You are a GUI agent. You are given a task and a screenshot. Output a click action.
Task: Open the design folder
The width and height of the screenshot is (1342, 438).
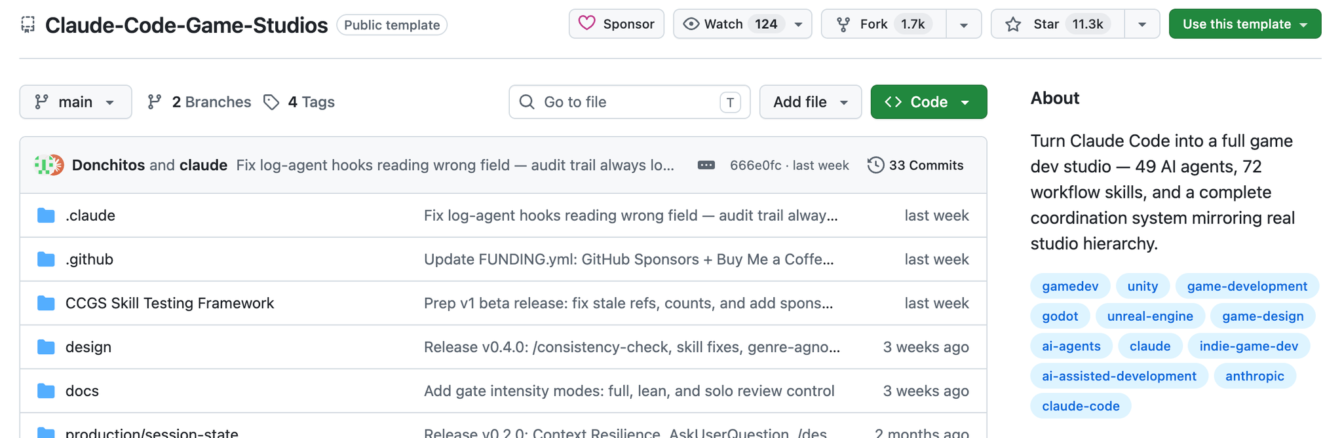tap(88, 347)
